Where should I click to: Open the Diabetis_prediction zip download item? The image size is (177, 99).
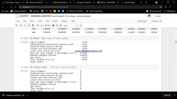(14, 95)
